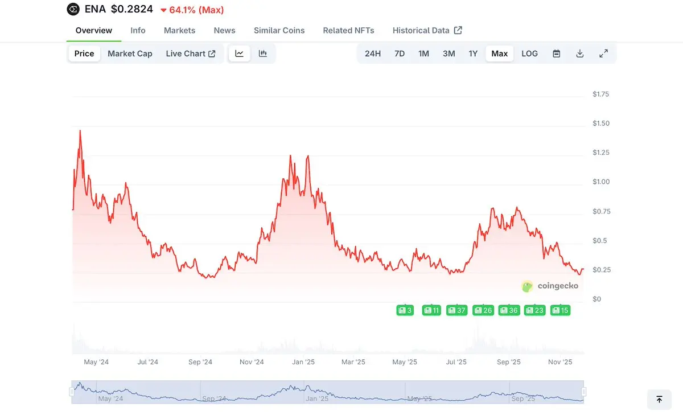The image size is (683, 415).
Task: Click left handle of range navigator slider
Action: [x=72, y=392]
